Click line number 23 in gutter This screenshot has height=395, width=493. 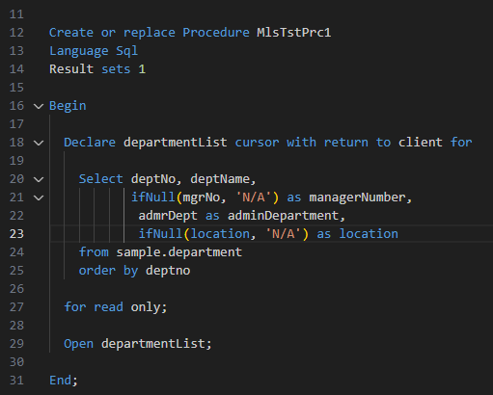(16, 234)
